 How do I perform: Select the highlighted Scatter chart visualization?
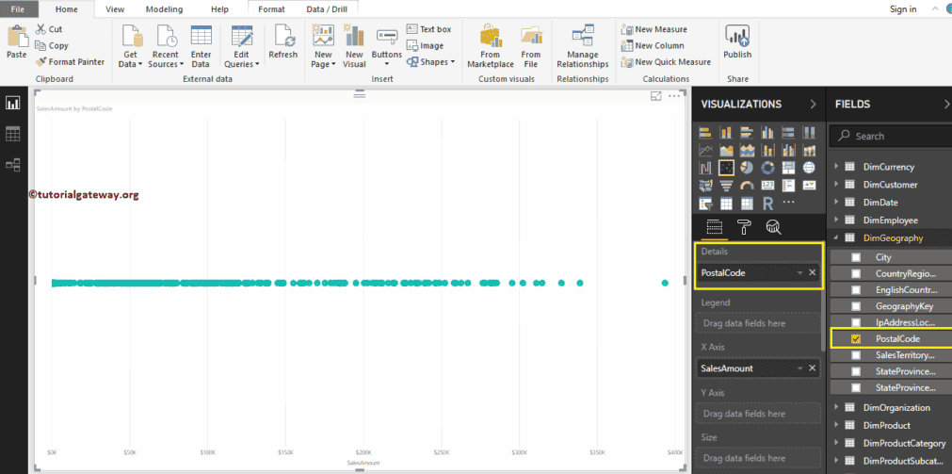726,167
